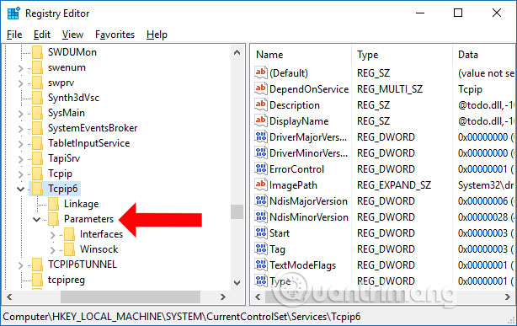Expand the Interfaces subkey

point(53,235)
